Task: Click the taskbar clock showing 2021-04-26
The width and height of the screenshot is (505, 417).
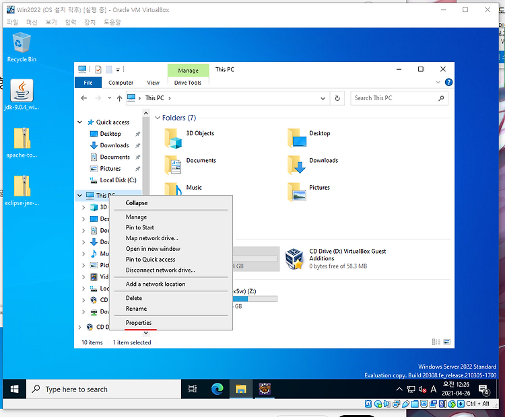Action: point(456,389)
